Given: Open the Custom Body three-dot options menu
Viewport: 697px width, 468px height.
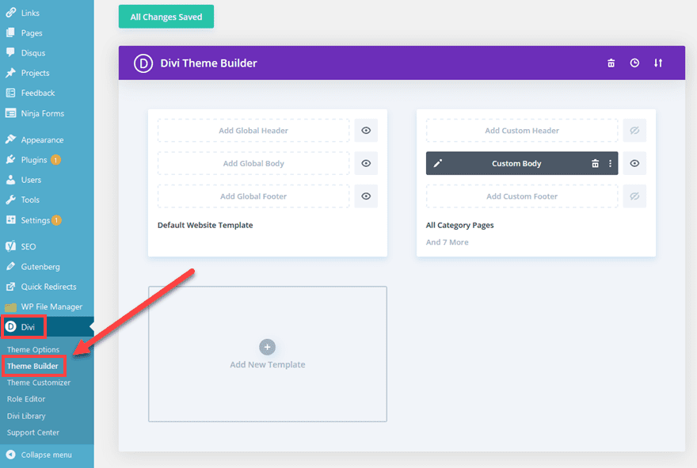Looking at the screenshot, I should tap(611, 163).
